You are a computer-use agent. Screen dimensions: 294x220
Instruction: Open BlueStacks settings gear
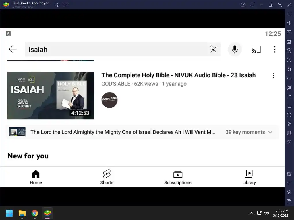(x=289, y=174)
